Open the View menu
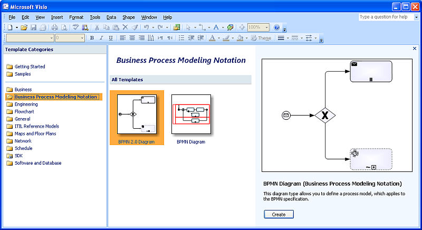This screenshot has height=230, width=422. (x=40, y=17)
